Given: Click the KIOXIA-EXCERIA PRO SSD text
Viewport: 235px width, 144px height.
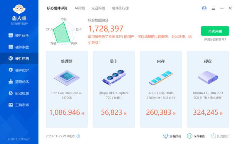Looking at the screenshot, I should click(x=208, y=95).
